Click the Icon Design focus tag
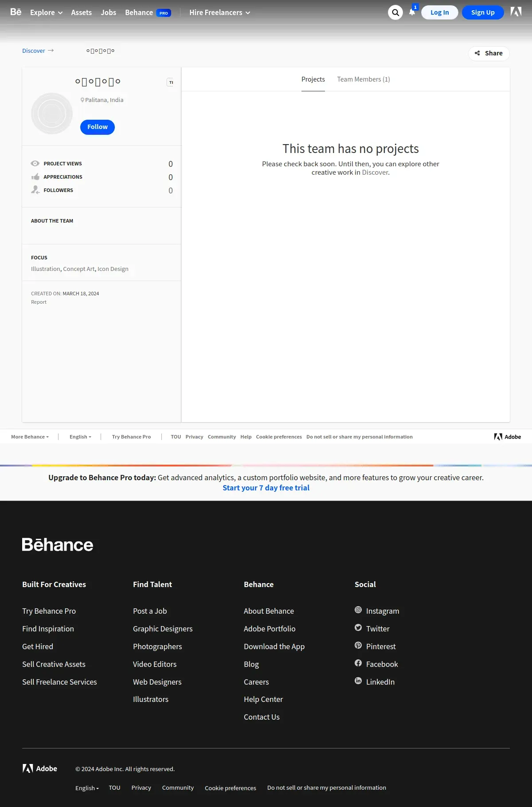Viewport: 532px width, 807px height. (113, 269)
